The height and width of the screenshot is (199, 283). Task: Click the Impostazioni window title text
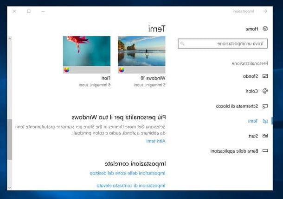tap(243, 12)
